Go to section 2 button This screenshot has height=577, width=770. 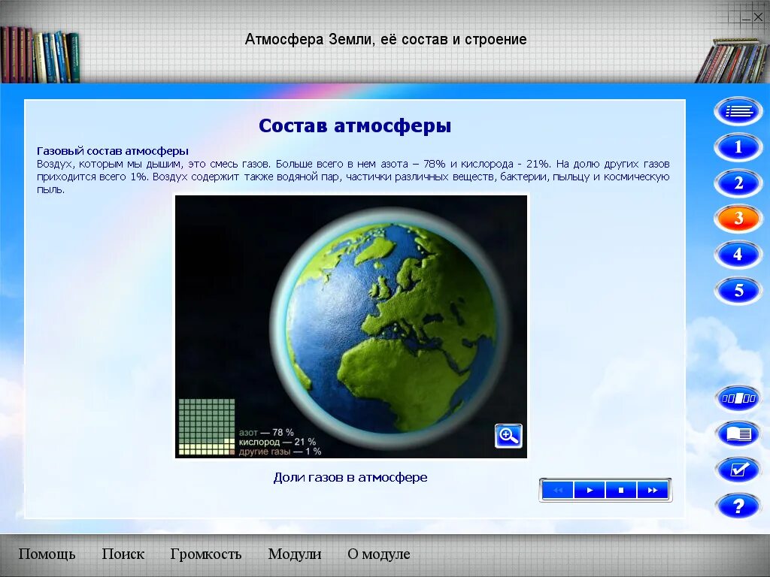738,183
